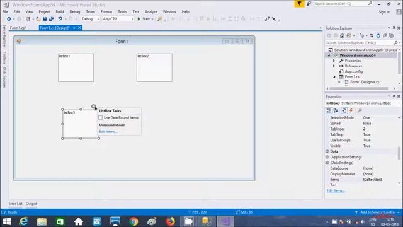Check the Use Data Bound Items checkbox
The height and width of the screenshot is (227, 403).
(101, 117)
